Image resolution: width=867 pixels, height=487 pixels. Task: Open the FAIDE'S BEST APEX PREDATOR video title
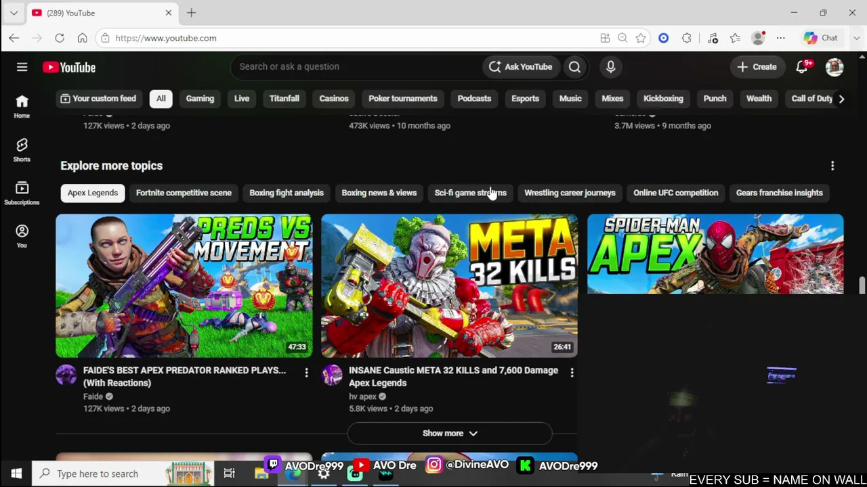185,377
